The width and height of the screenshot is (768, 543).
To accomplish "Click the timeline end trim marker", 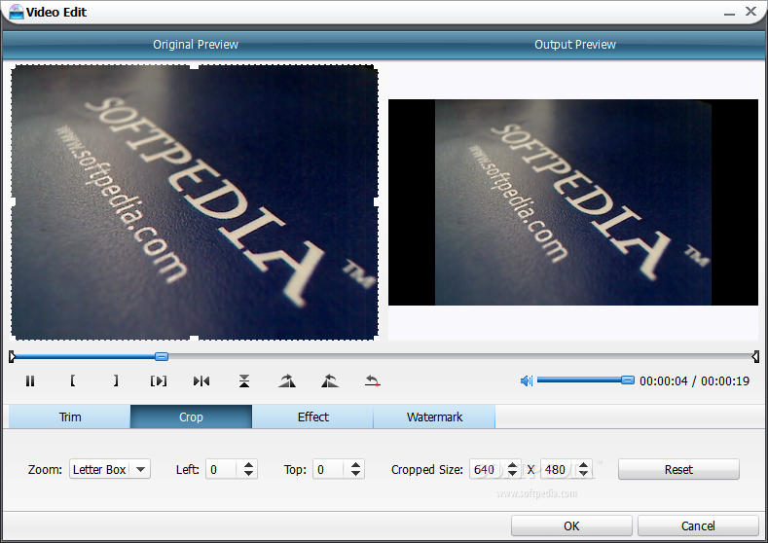I will pyautogui.click(x=755, y=356).
